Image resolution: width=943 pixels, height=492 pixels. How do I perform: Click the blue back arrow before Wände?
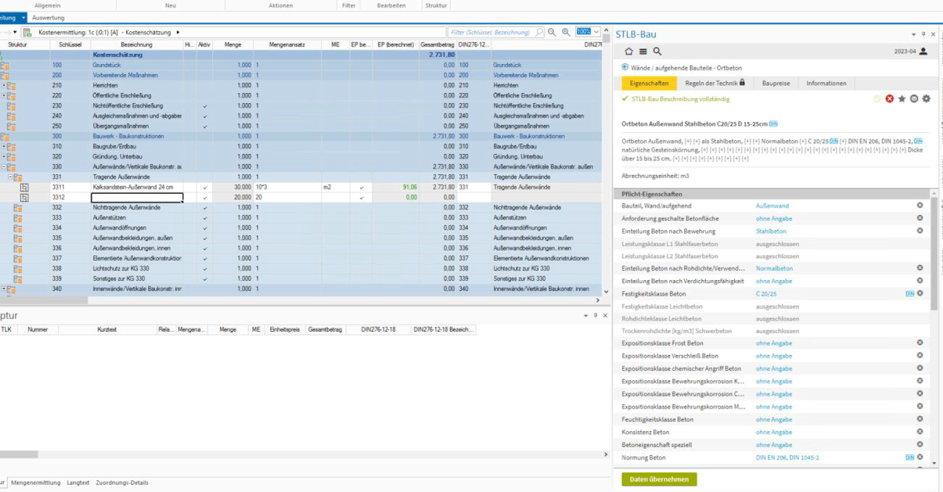tap(625, 68)
